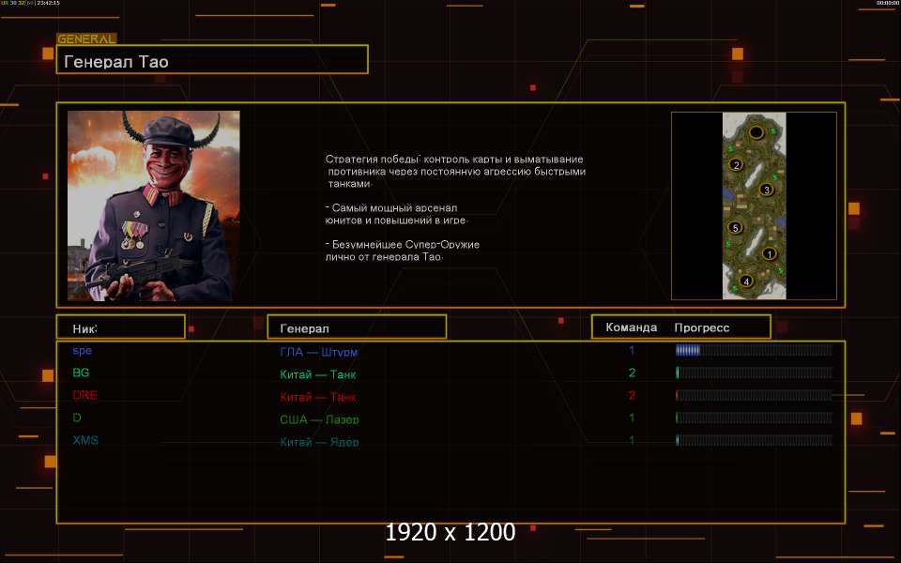901x563 pixels.
Task: Click team number for player spe
Action: (x=632, y=350)
